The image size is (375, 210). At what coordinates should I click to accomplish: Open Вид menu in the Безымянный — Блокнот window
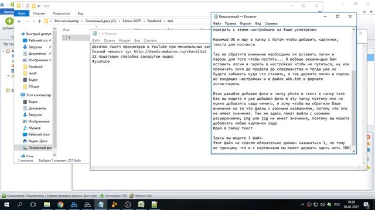[258, 23]
